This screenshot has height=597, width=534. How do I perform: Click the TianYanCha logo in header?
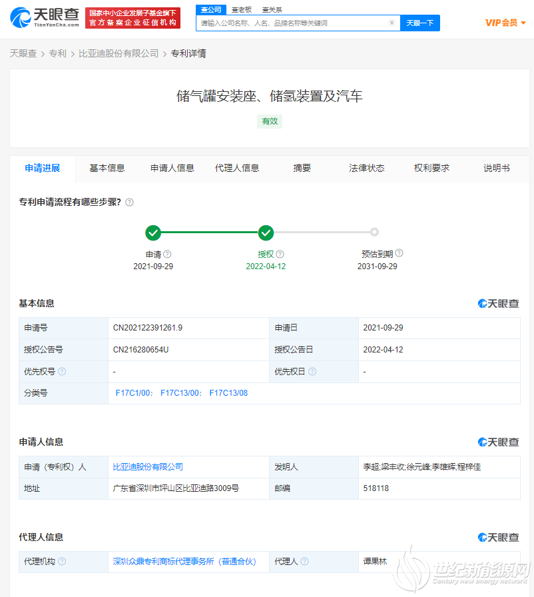coord(45,18)
